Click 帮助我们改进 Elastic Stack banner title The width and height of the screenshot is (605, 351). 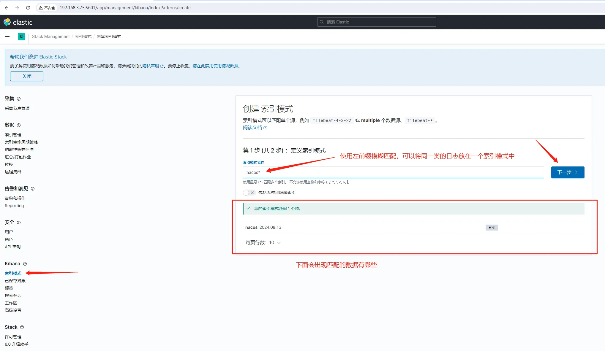(38, 57)
